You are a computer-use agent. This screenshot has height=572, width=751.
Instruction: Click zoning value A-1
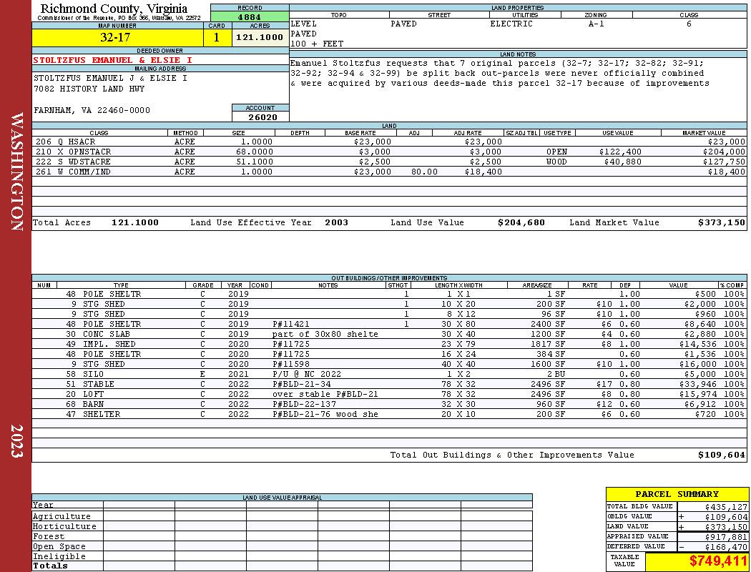pyautogui.click(x=597, y=24)
